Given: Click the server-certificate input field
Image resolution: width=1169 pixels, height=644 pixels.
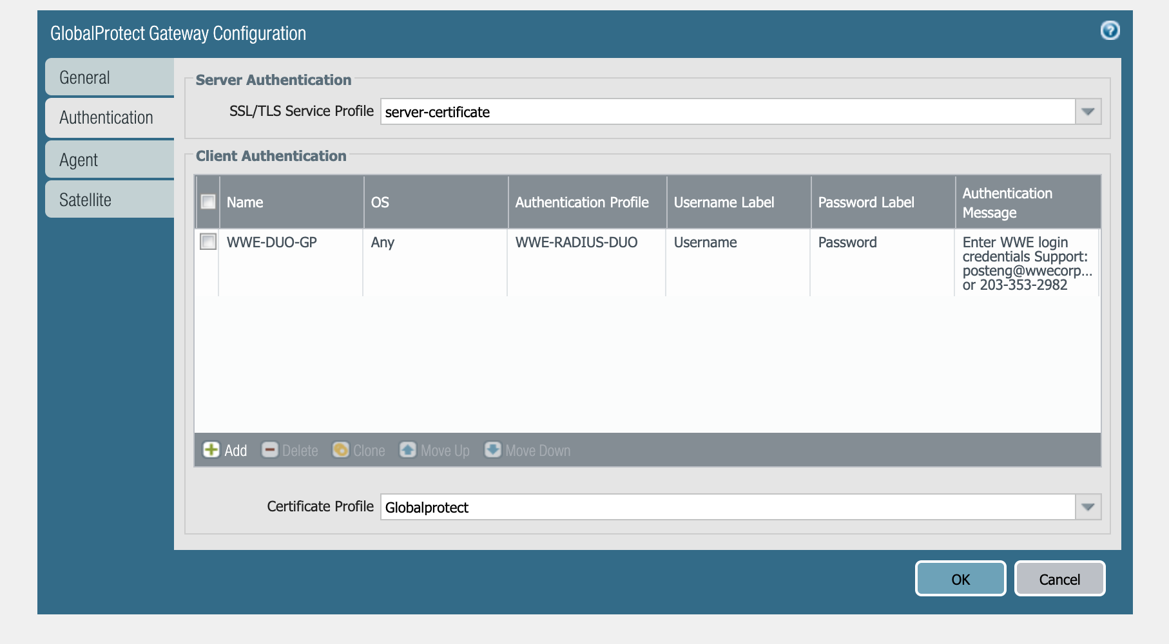Looking at the screenshot, I should [727, 111].
